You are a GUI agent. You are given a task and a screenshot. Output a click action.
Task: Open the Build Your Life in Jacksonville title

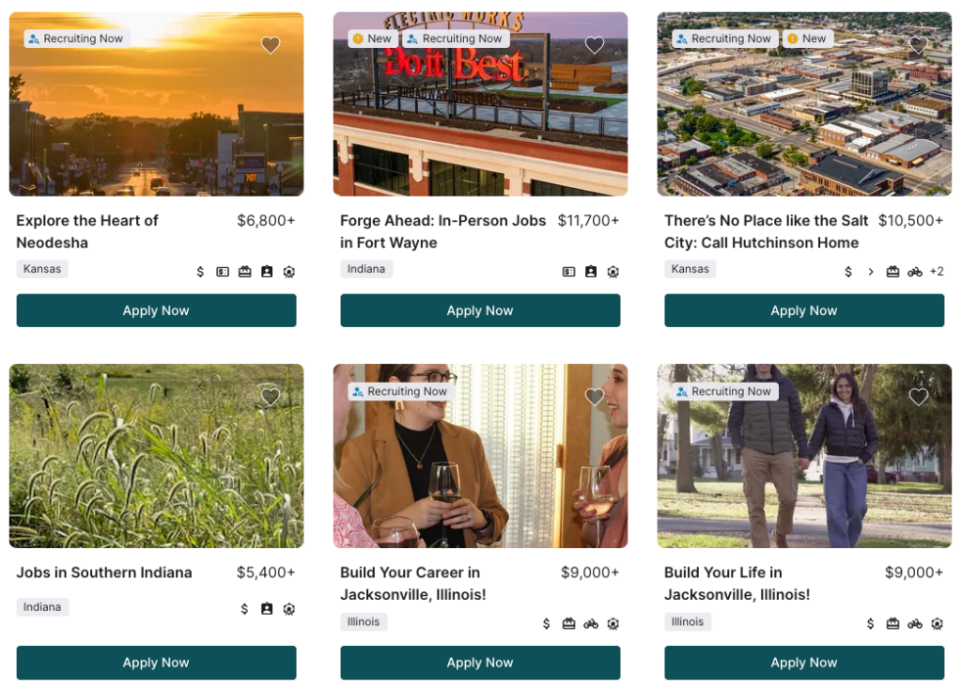[x=737, y=583]
